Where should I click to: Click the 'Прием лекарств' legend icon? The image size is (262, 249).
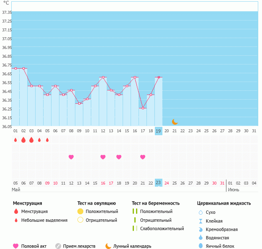pos(58,246)
